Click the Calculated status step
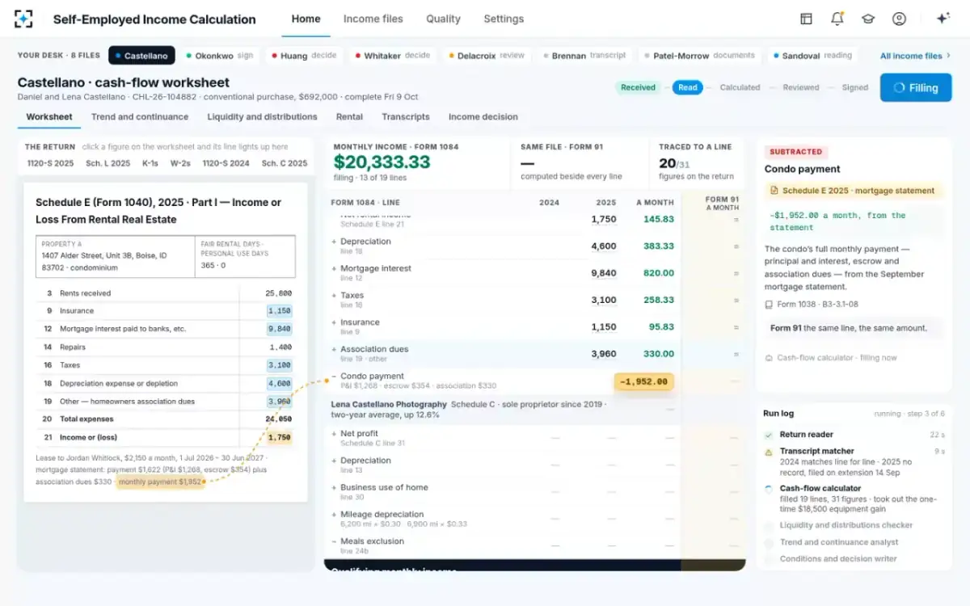970x606 pixels. [740, 88]
